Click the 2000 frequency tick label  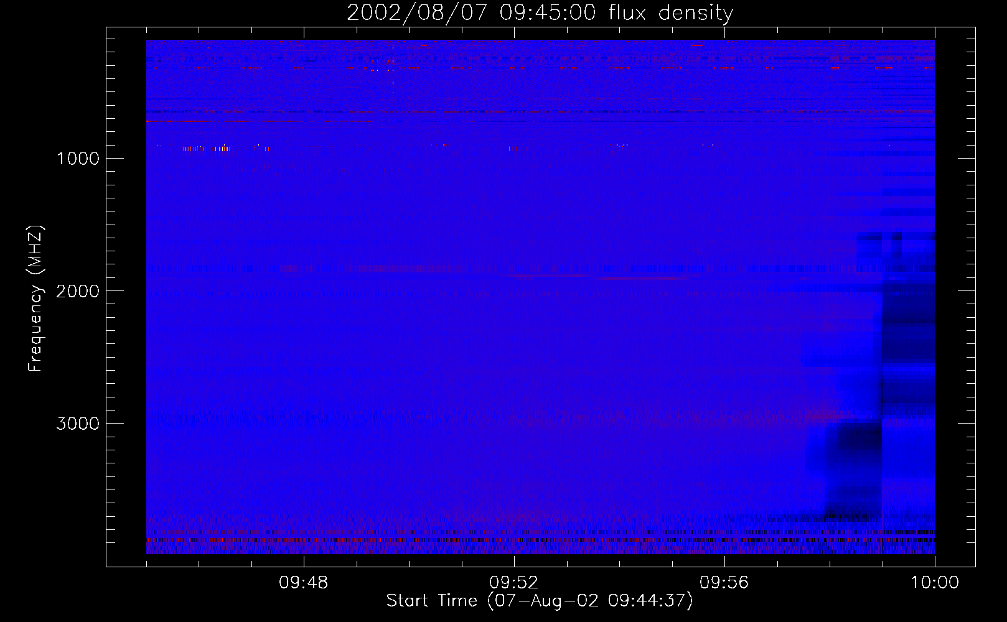78,291
